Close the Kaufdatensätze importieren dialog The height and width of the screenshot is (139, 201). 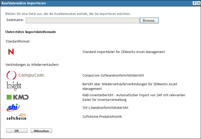[x=198, y=3]
